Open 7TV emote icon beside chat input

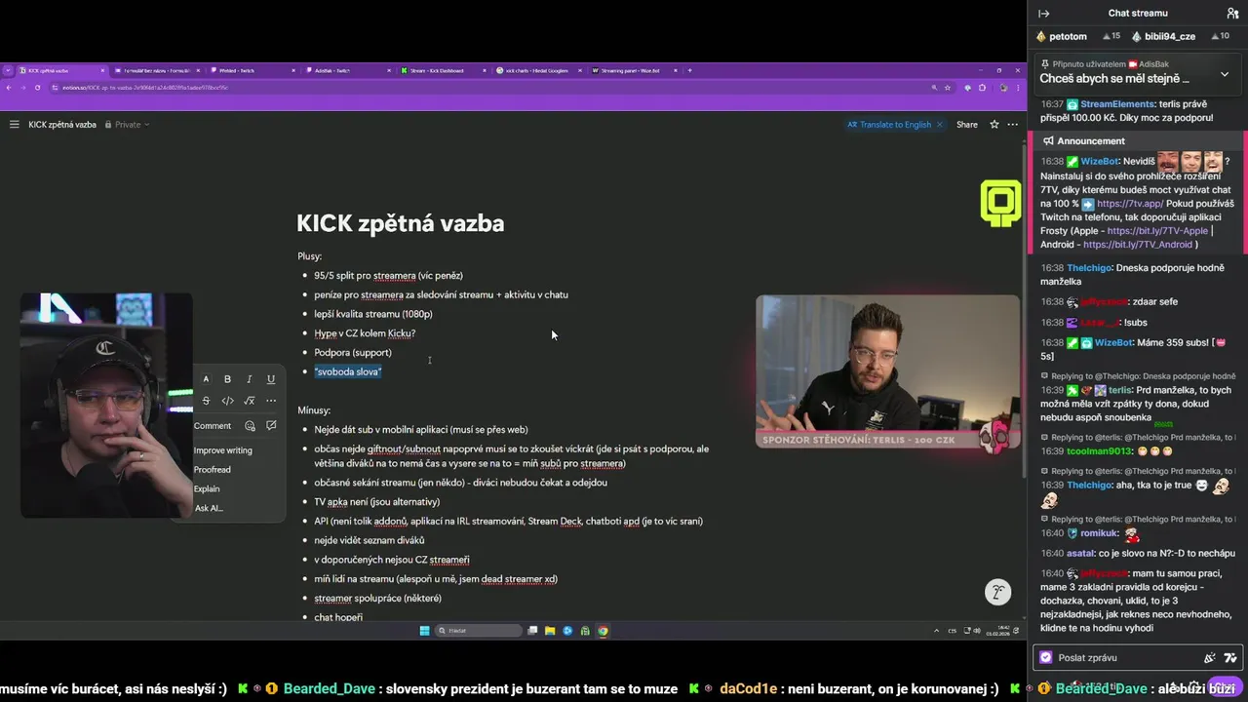tap(1230, 658)
